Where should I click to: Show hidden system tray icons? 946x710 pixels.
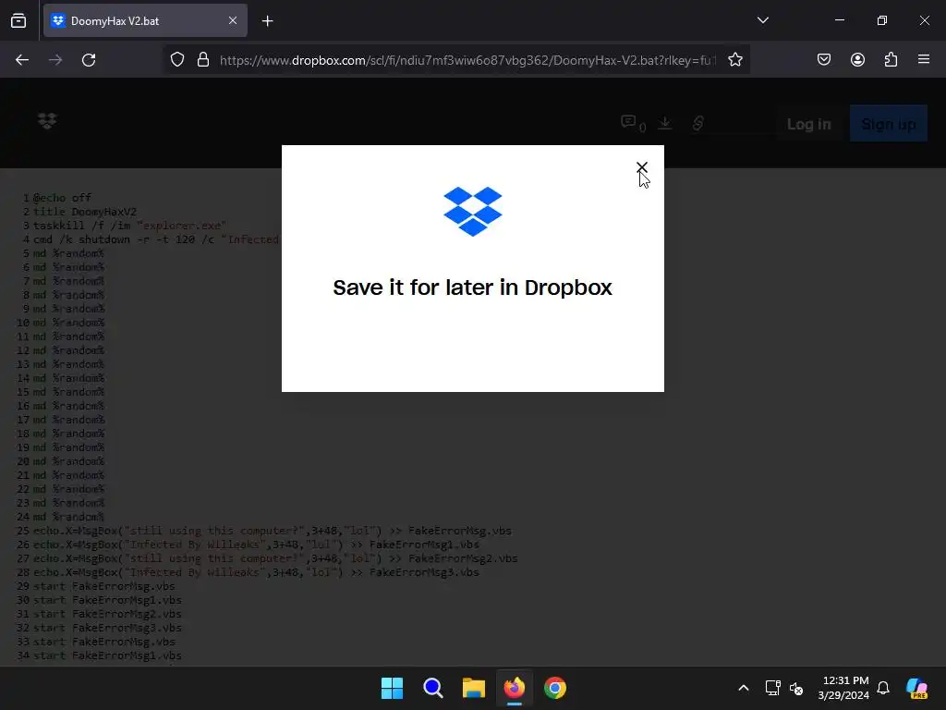(744, 688)
